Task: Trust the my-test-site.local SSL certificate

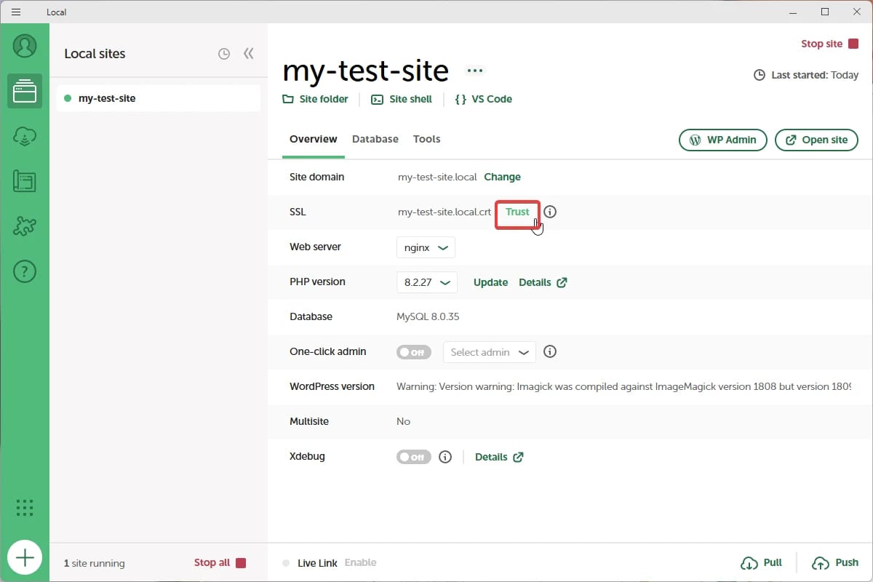Action: (x=517, y=212)
